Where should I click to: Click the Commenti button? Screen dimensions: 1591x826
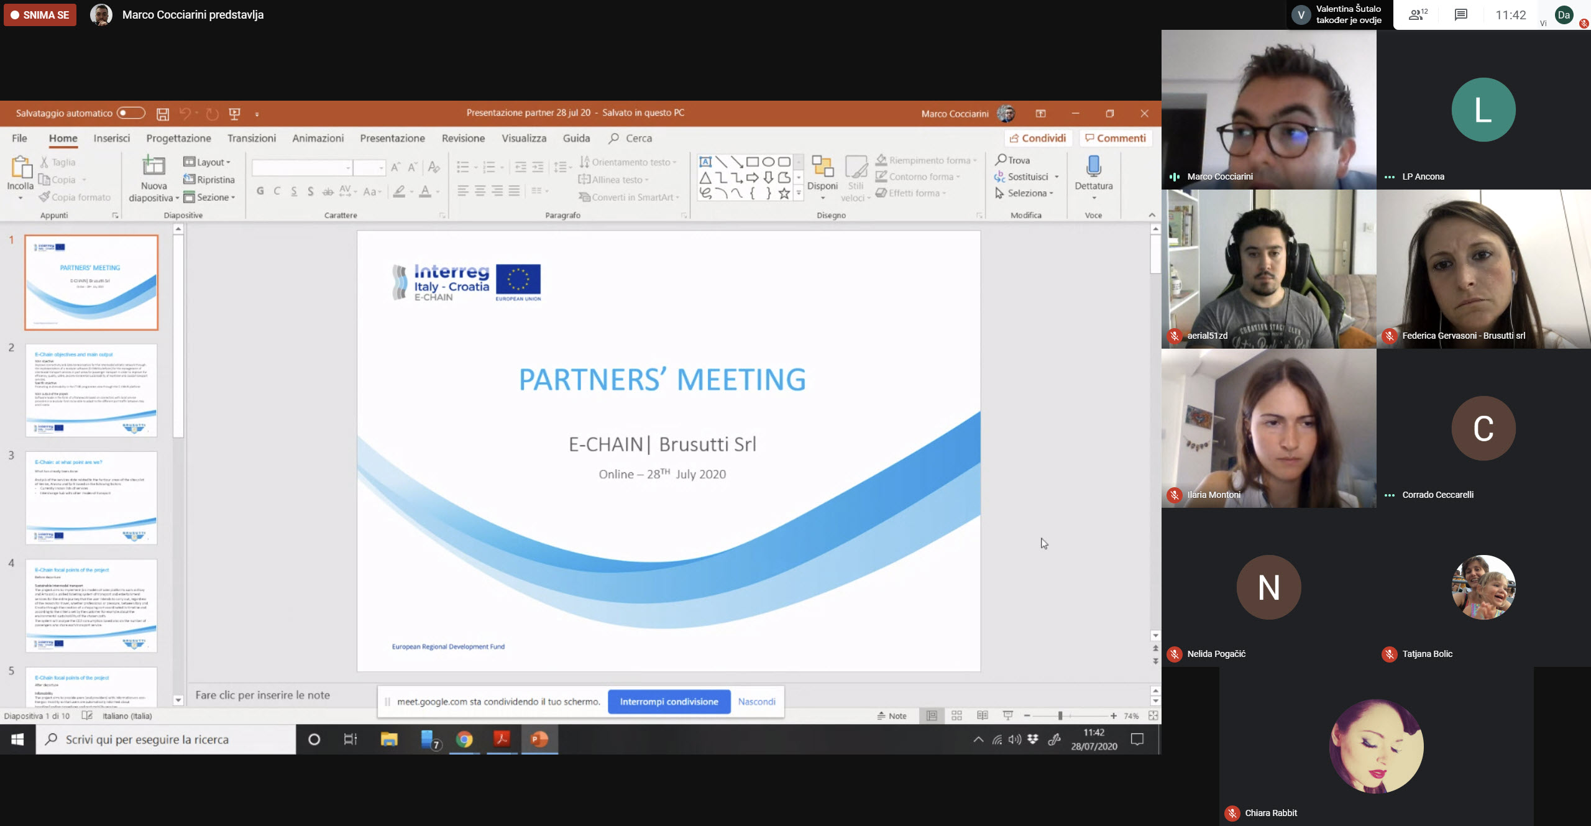point(1116,138)
